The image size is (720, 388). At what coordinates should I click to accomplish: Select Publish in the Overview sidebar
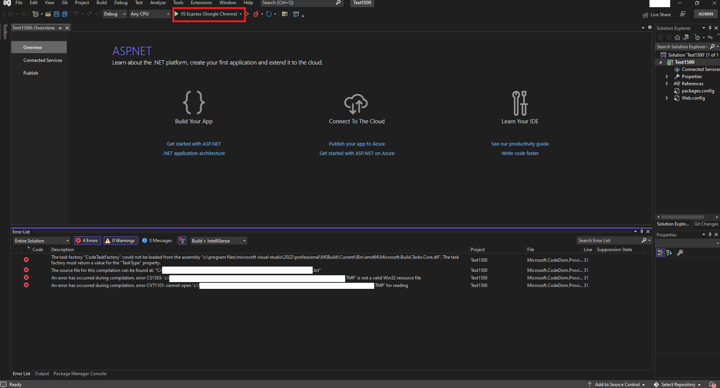(x=31, y=73)
